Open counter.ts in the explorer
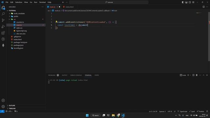 click(x=20, y=22)
